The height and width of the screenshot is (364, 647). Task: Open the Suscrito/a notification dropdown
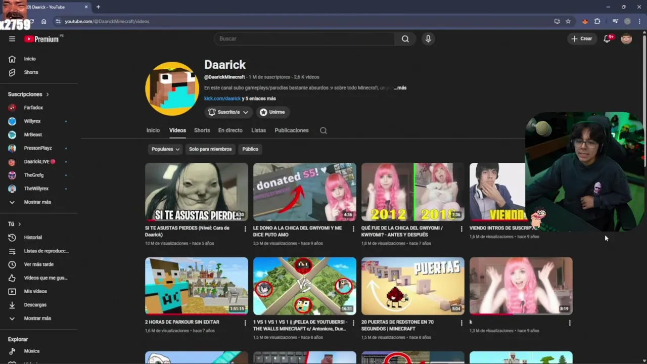(x=228, y=112)
